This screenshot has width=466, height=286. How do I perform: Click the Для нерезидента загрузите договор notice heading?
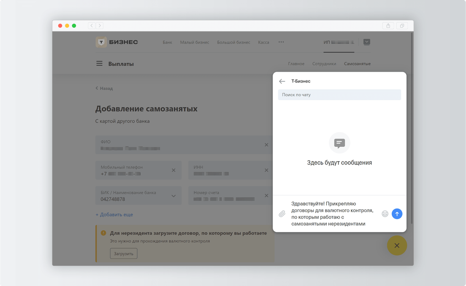click(x=188, y=233)
